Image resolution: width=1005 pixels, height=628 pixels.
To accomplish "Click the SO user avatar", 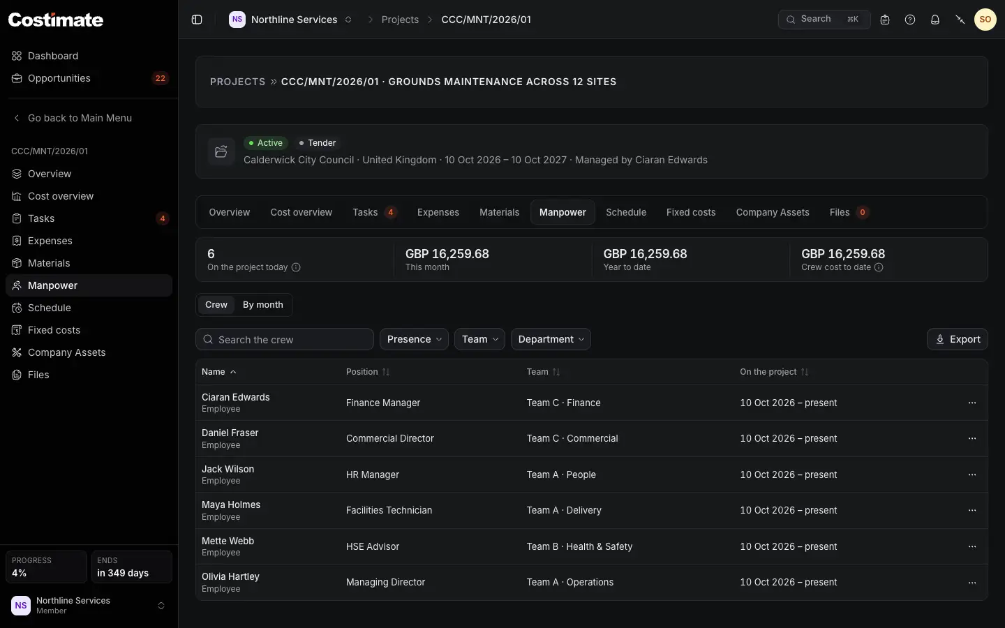I will 985,20.
